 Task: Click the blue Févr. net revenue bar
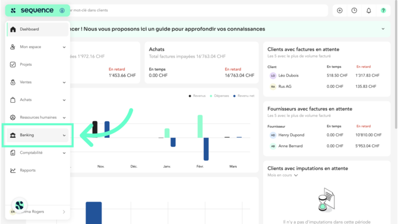[x=206, y=149]
